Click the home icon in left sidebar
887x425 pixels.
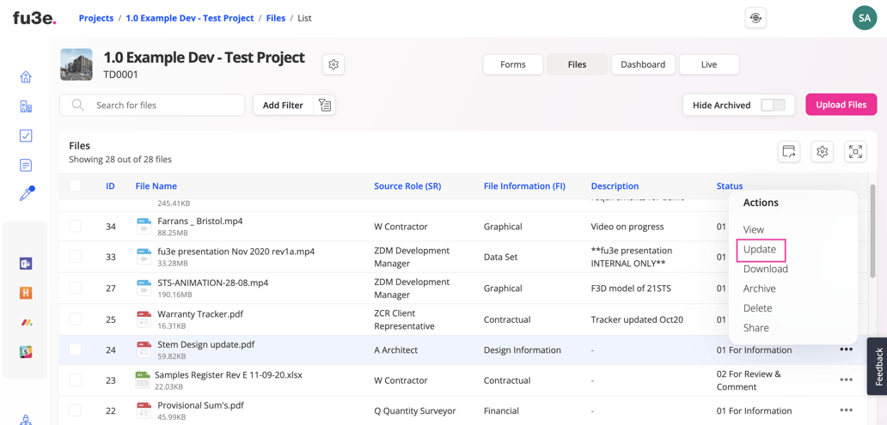pyautogui.click(x=26, y=77)
